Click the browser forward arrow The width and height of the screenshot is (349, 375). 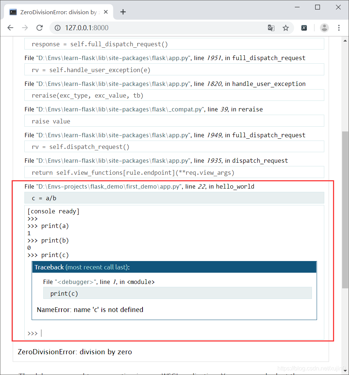pyautogui.click(x=25, y=28)
